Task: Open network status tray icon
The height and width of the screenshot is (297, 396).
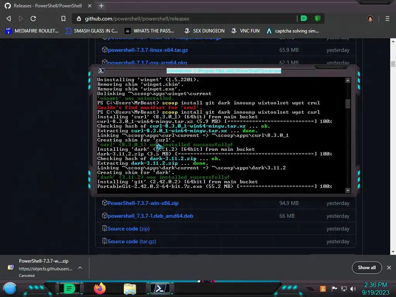Action: click(344, 288)
